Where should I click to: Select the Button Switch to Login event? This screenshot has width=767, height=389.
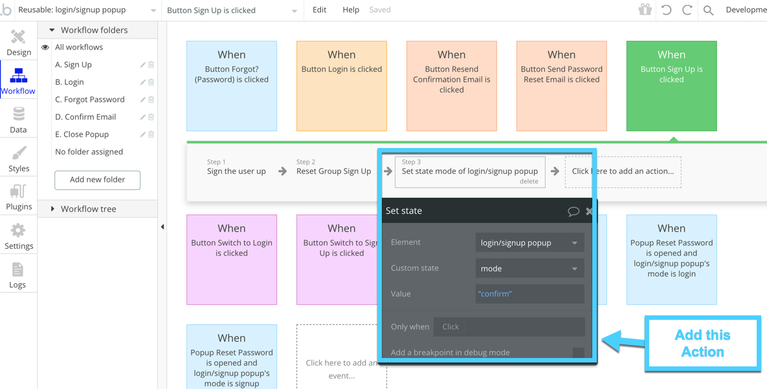[232, 260]
